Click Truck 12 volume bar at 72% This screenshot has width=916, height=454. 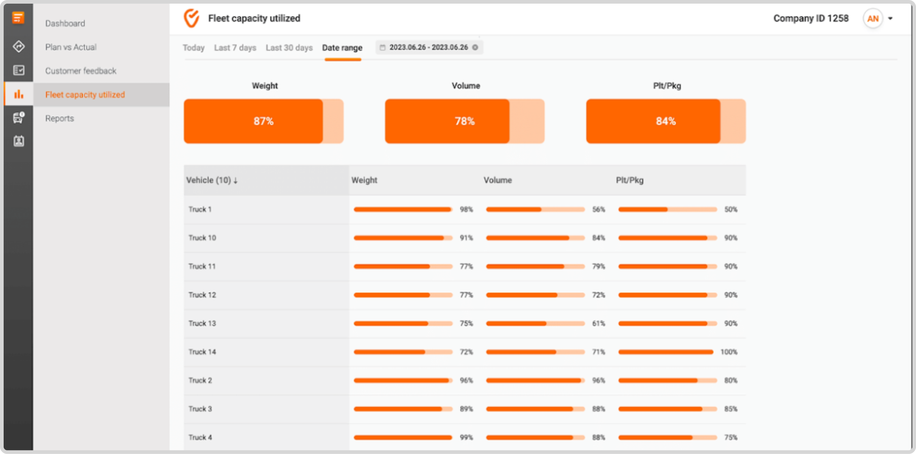tap(536, 295)
